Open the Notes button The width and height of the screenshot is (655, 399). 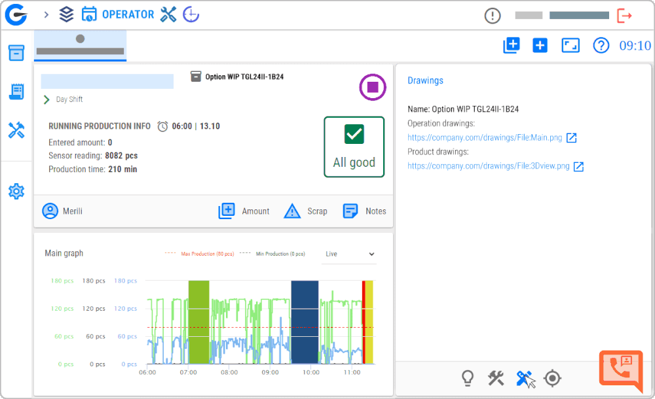[x=364, y=211]
